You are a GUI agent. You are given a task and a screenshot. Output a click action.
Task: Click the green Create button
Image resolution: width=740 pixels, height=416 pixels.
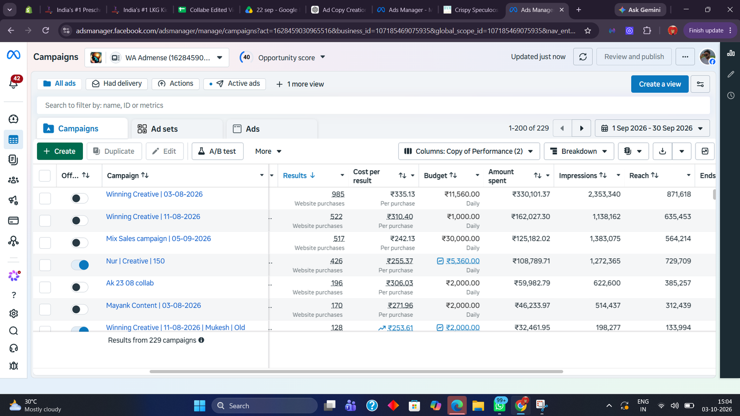pyautogui.click(x=60, y=151)
